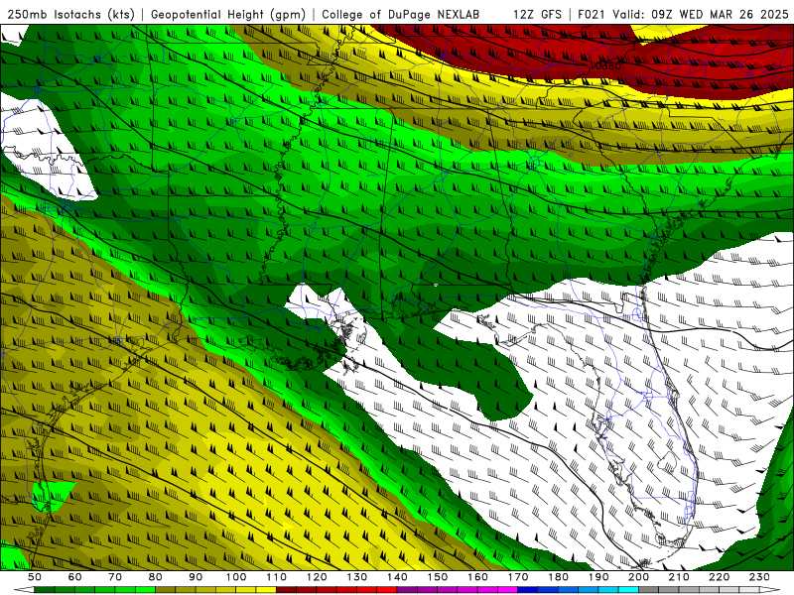Select the 'College of DuPage NEXLAB' label

point(401,14)
